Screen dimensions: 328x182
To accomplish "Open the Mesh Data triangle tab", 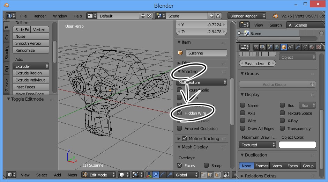I will click(x=305, y=47).
